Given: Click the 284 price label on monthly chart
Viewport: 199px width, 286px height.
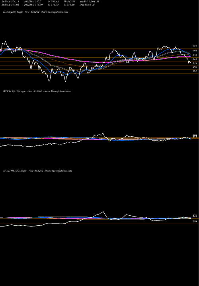Looking at the screenshot, I should point(195,221).
